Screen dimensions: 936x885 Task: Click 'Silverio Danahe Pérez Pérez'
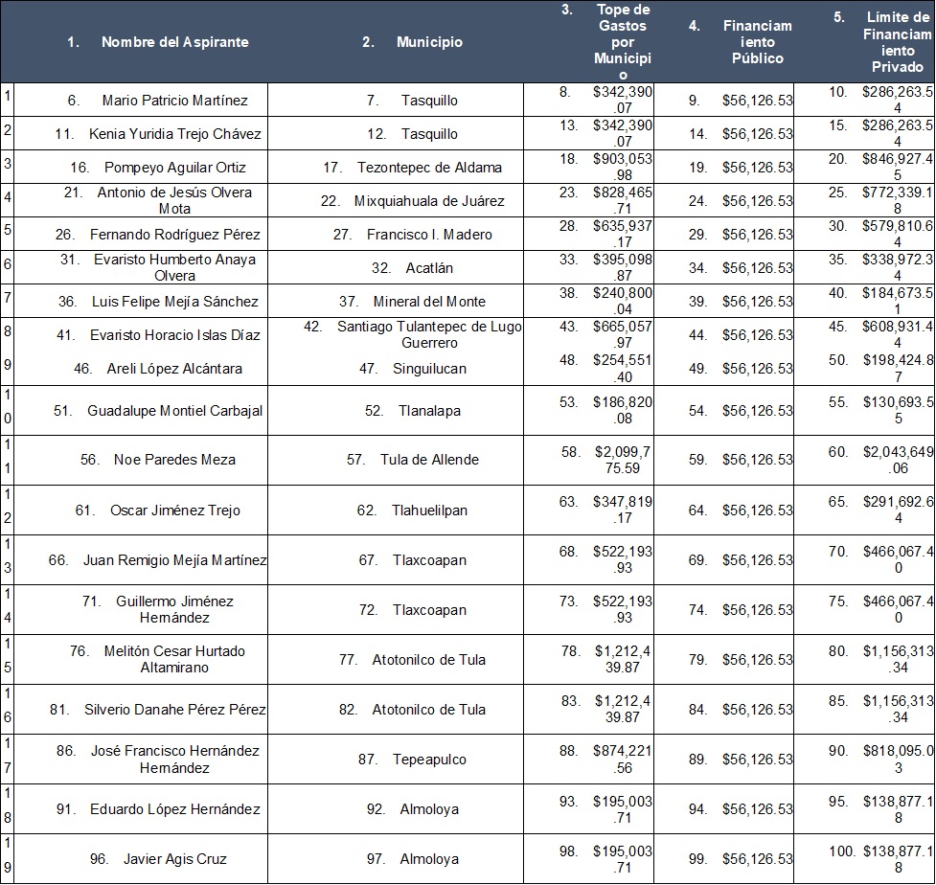click(175, 709)
